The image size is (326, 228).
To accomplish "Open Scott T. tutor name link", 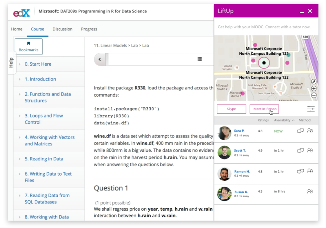I will click(240, 150).
